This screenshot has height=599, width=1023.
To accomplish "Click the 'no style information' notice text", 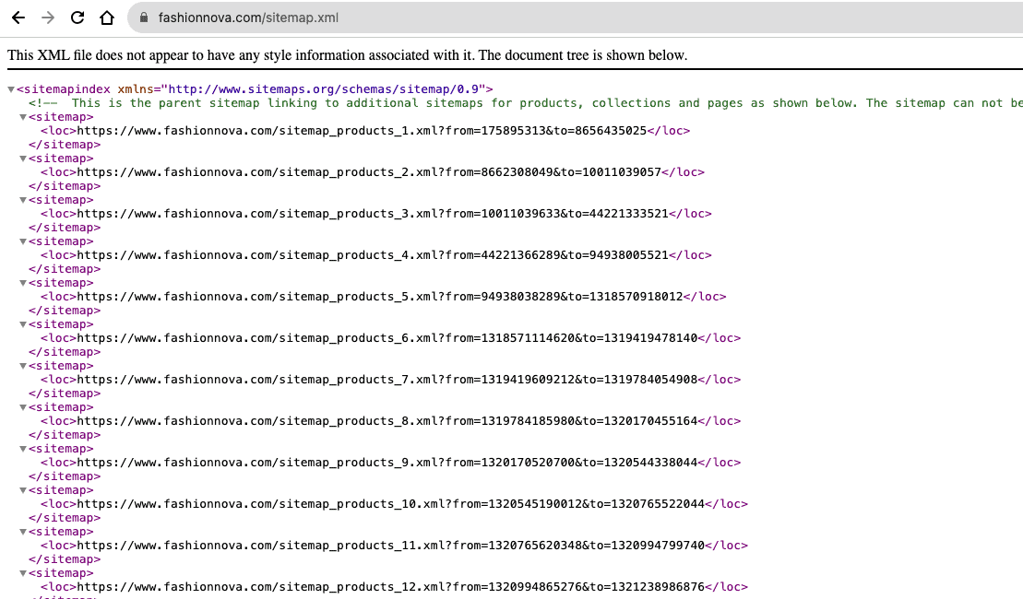I will click(347, 55).
